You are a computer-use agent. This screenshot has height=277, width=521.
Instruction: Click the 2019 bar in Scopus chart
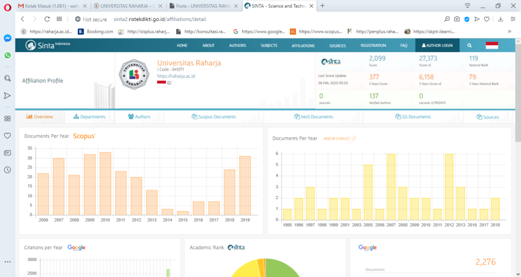(x=245, y=186)
